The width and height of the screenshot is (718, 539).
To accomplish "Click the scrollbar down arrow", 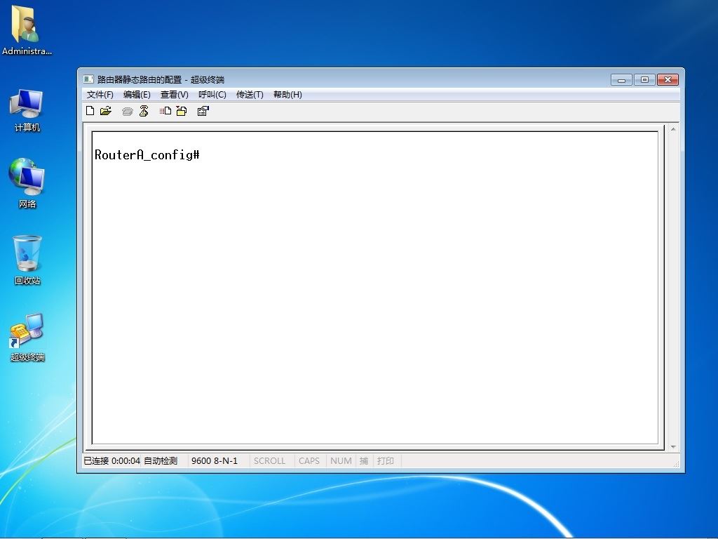I will pos(673,446).
